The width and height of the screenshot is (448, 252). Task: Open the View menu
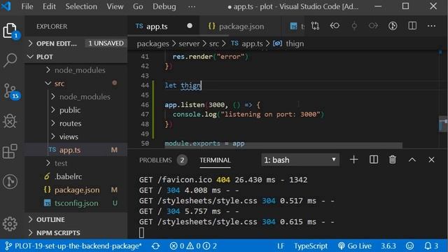pyautogui.click(x=115, y=6)
